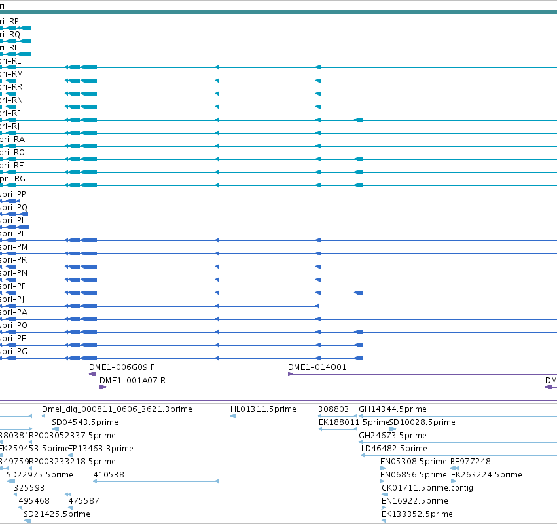The width and height of the screenshot is (557, 524).
Task: Select the SD10028.5prime EST label
Action: tap(422, 422)
